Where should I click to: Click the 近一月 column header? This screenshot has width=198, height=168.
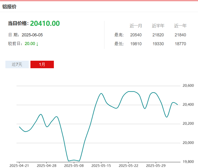(136, 26)
